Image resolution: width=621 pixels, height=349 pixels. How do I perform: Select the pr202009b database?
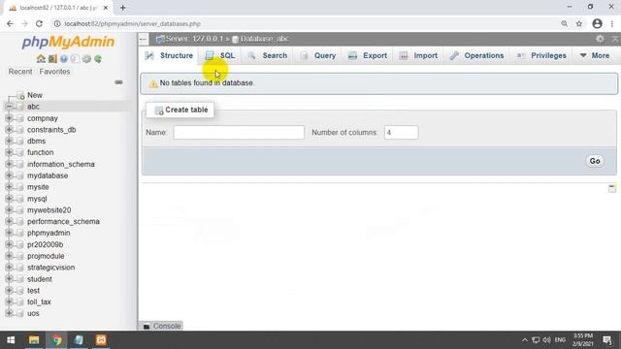pyautogui.click(x=46, y=244)
